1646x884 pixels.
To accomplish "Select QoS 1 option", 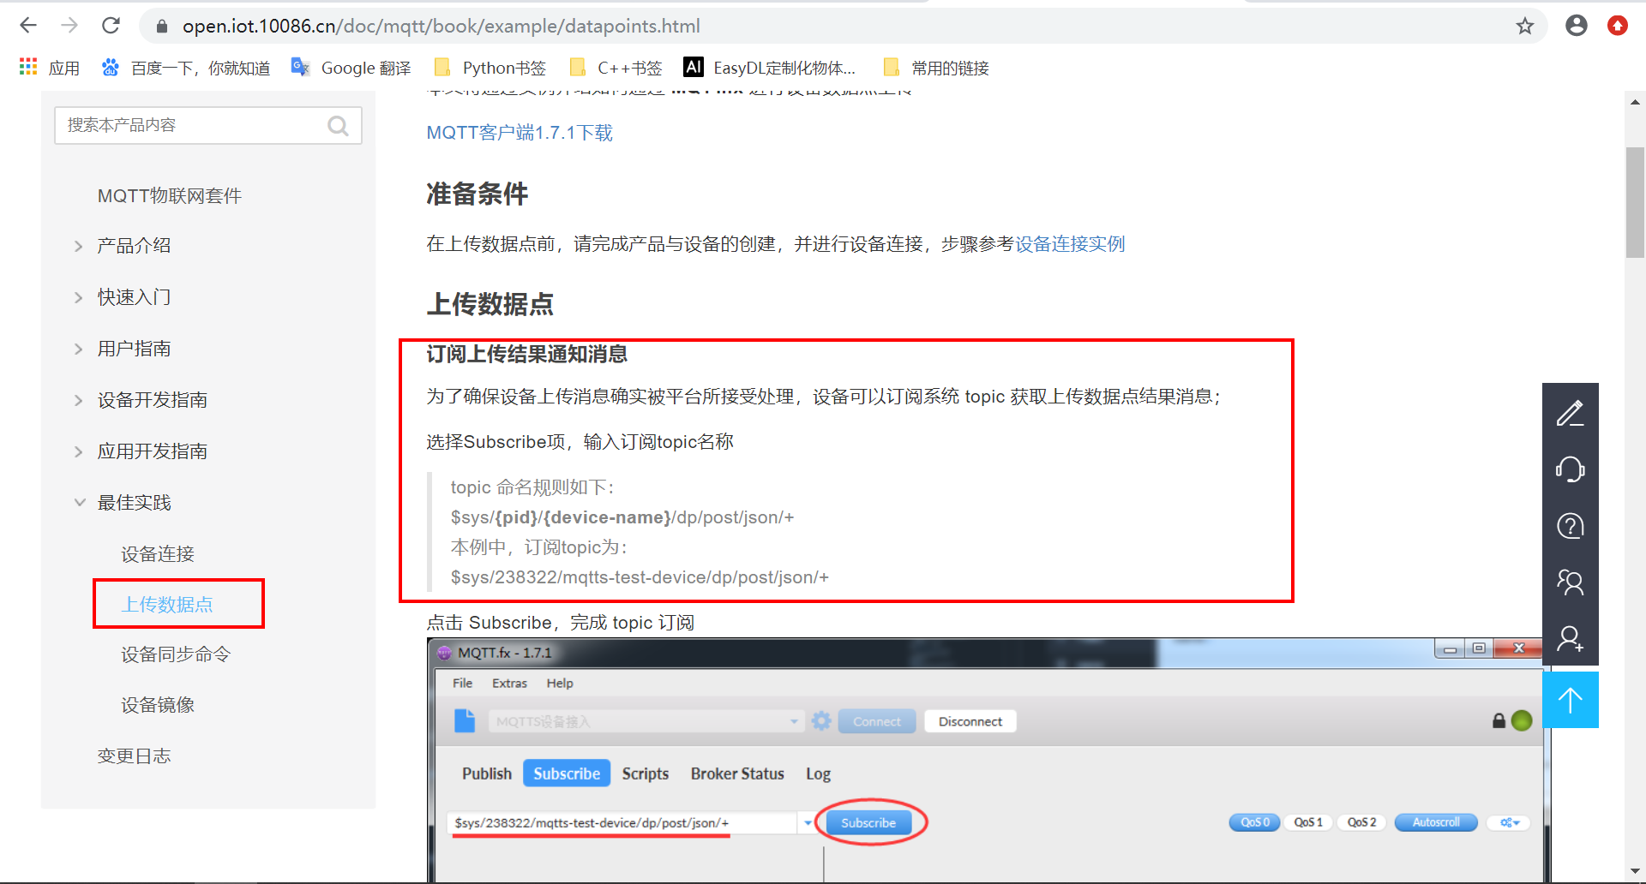I will [1308, 822].
